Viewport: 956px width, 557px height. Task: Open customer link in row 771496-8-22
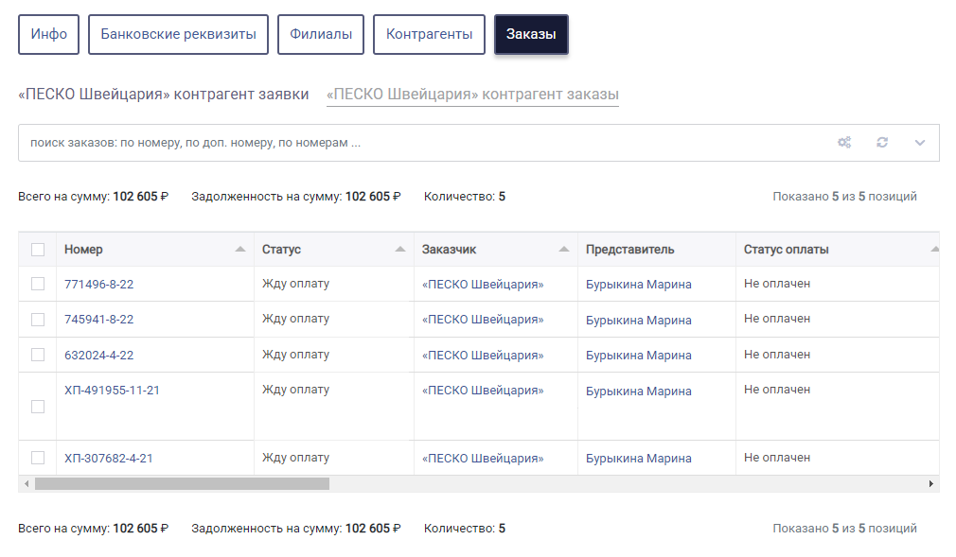(x=483, y=285)
